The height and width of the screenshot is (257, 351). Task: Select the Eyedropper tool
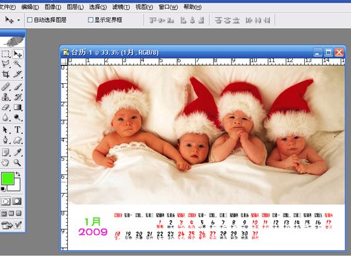[x=17, y=153]
